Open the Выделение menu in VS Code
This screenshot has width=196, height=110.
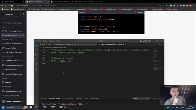click(x=52, y=41)
